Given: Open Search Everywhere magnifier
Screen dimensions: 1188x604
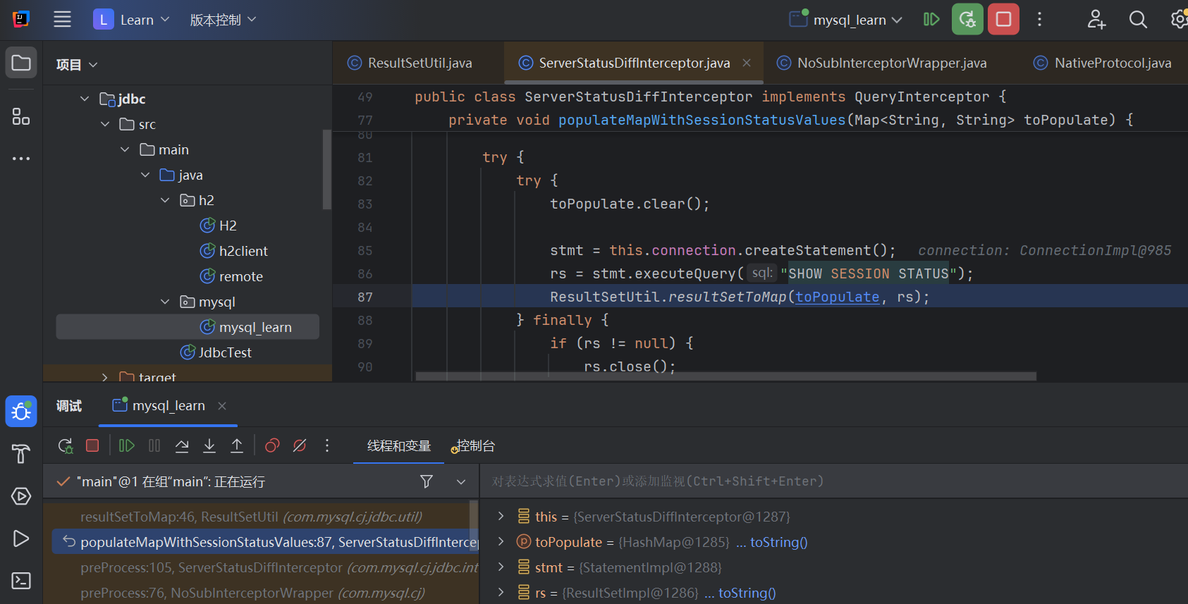Looking at the screenshot, I should click(x=1138, y=20).
